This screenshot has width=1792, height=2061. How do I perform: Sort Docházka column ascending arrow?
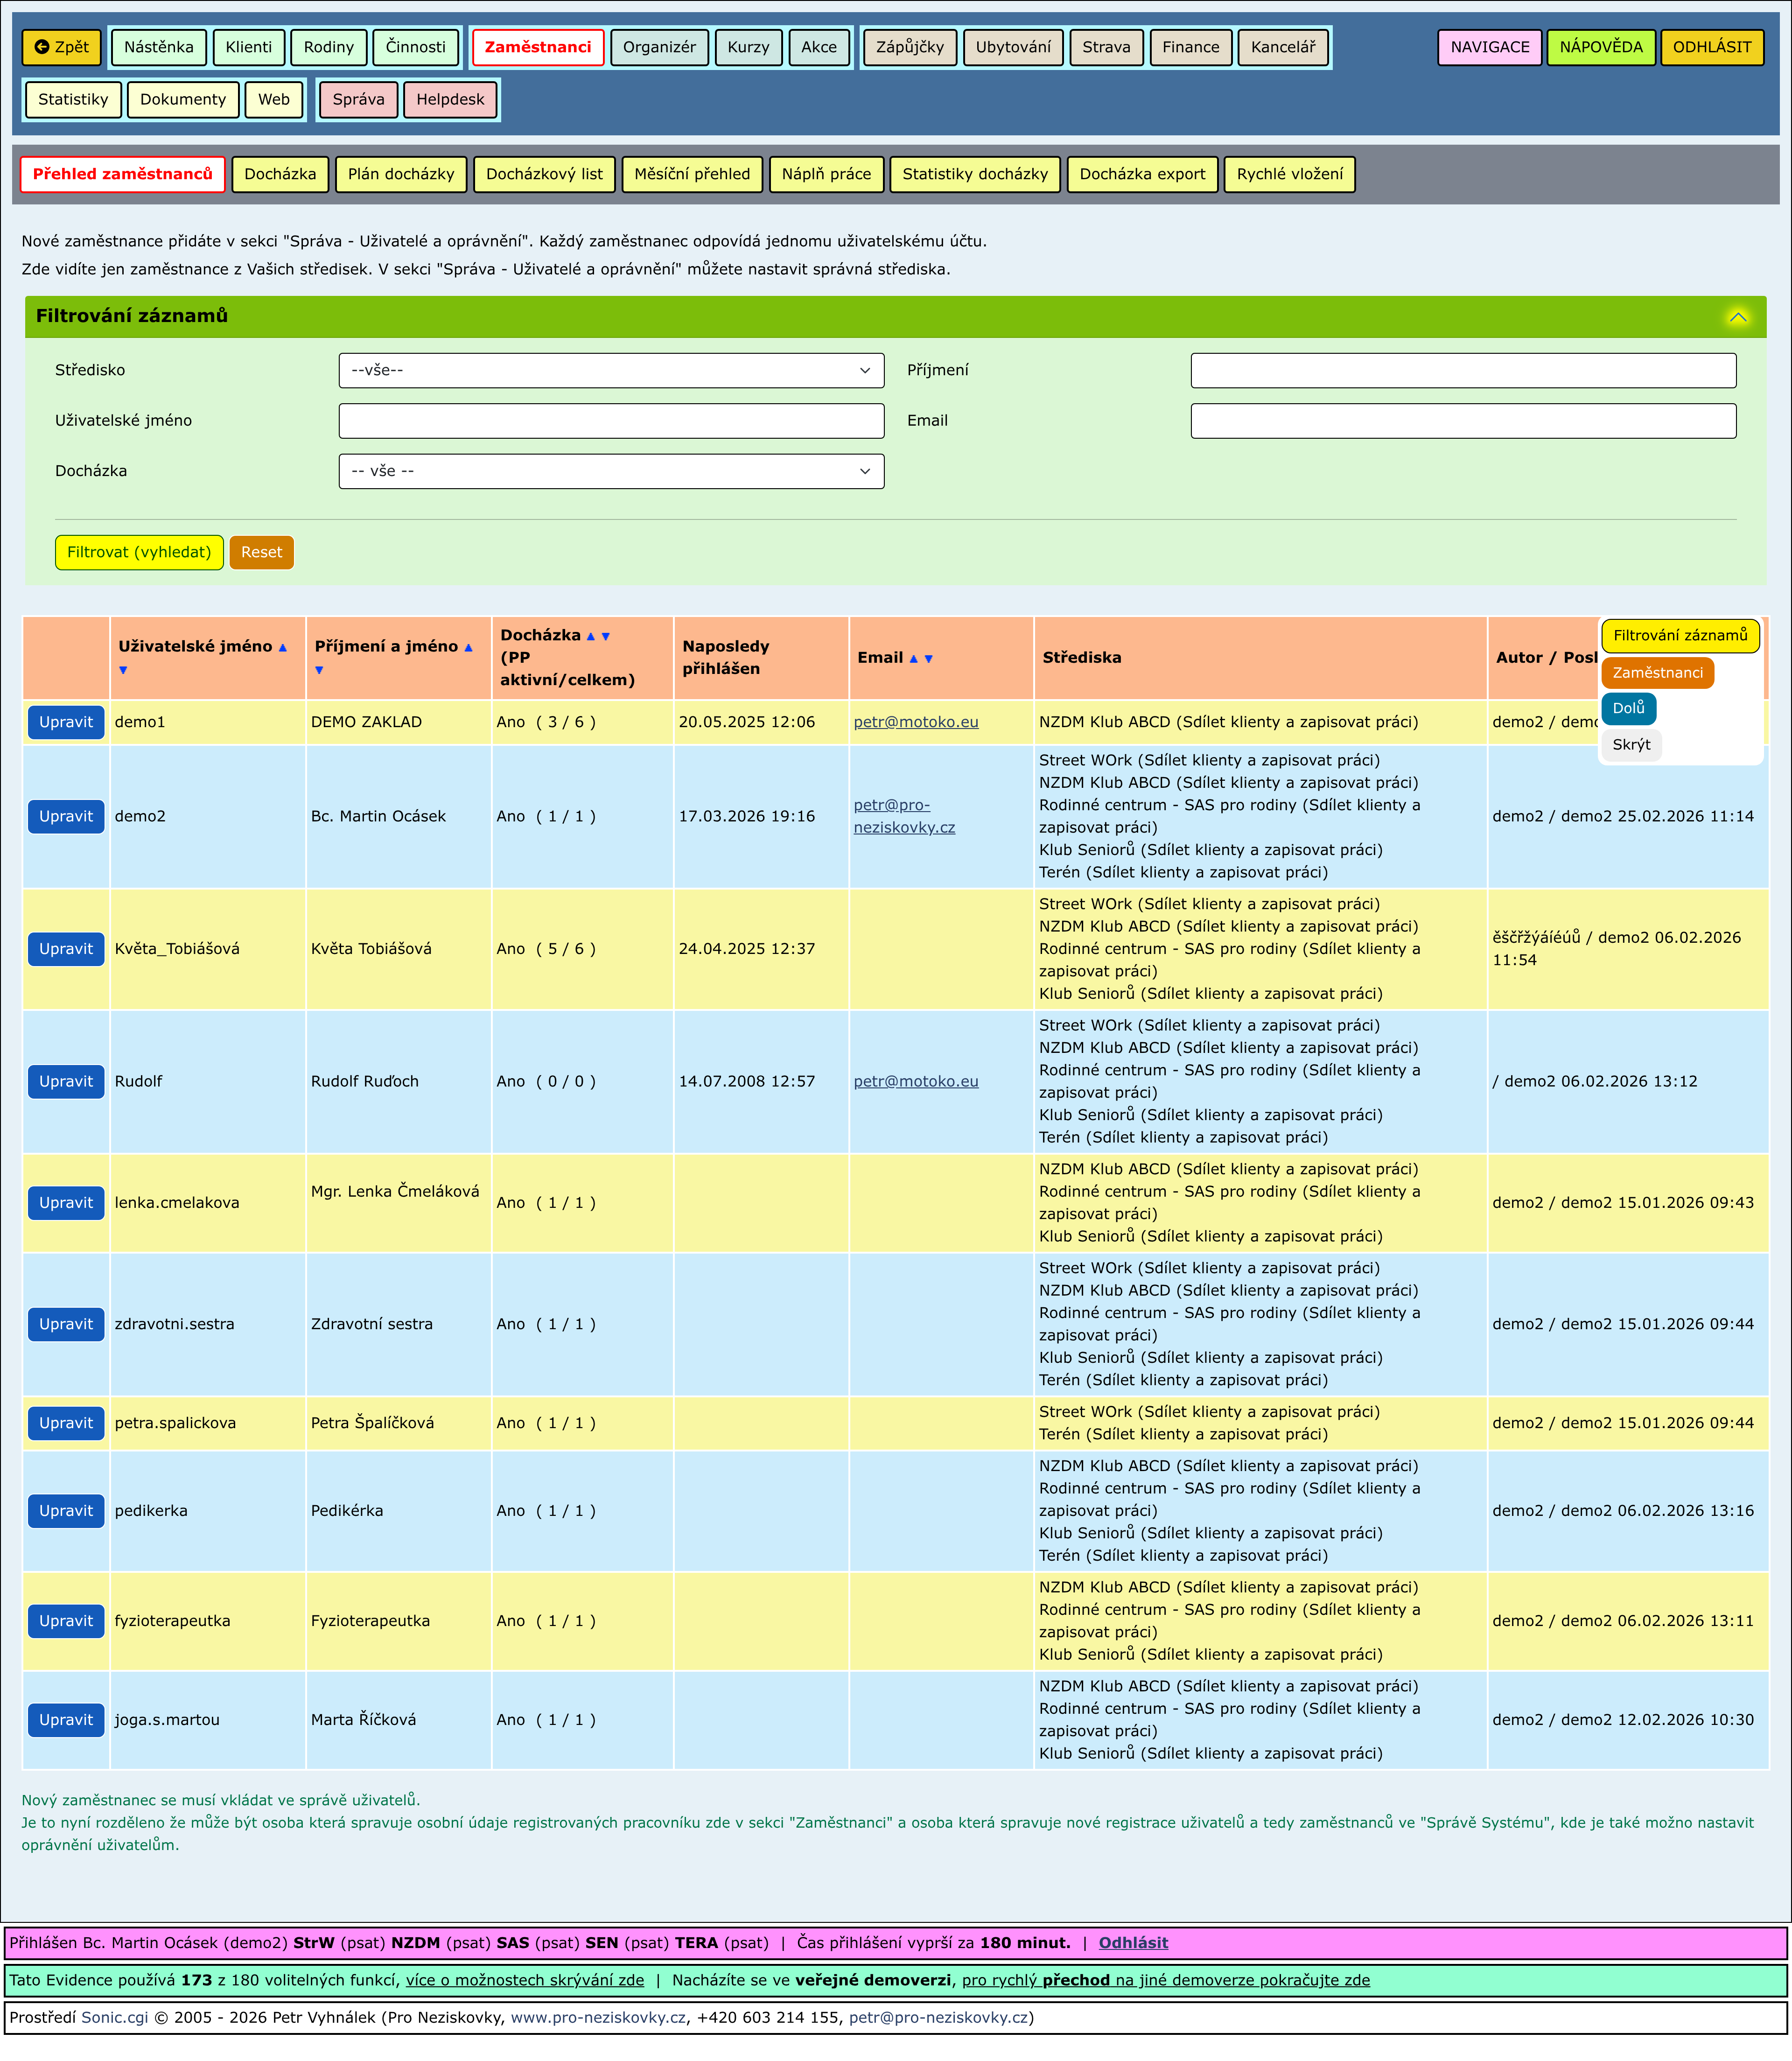(590, 636)
